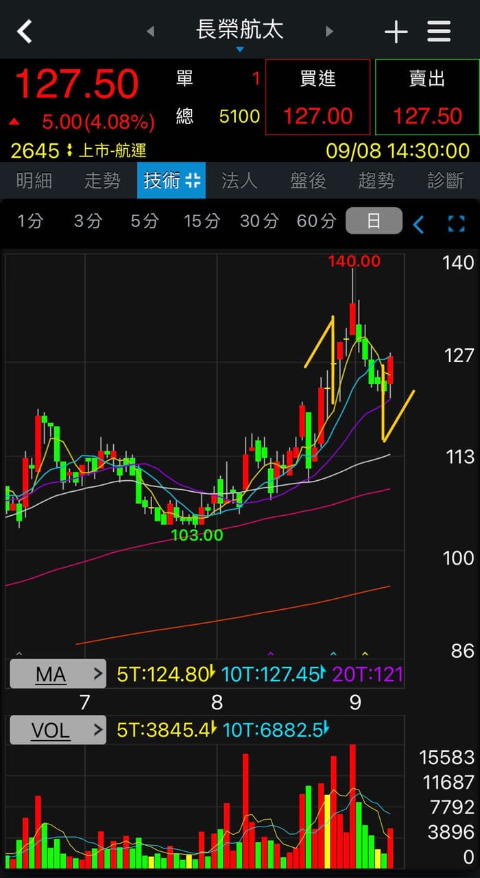Tap the month 8 axis label
The height and width of the screenshot is (878, 480).
point(217,702)
